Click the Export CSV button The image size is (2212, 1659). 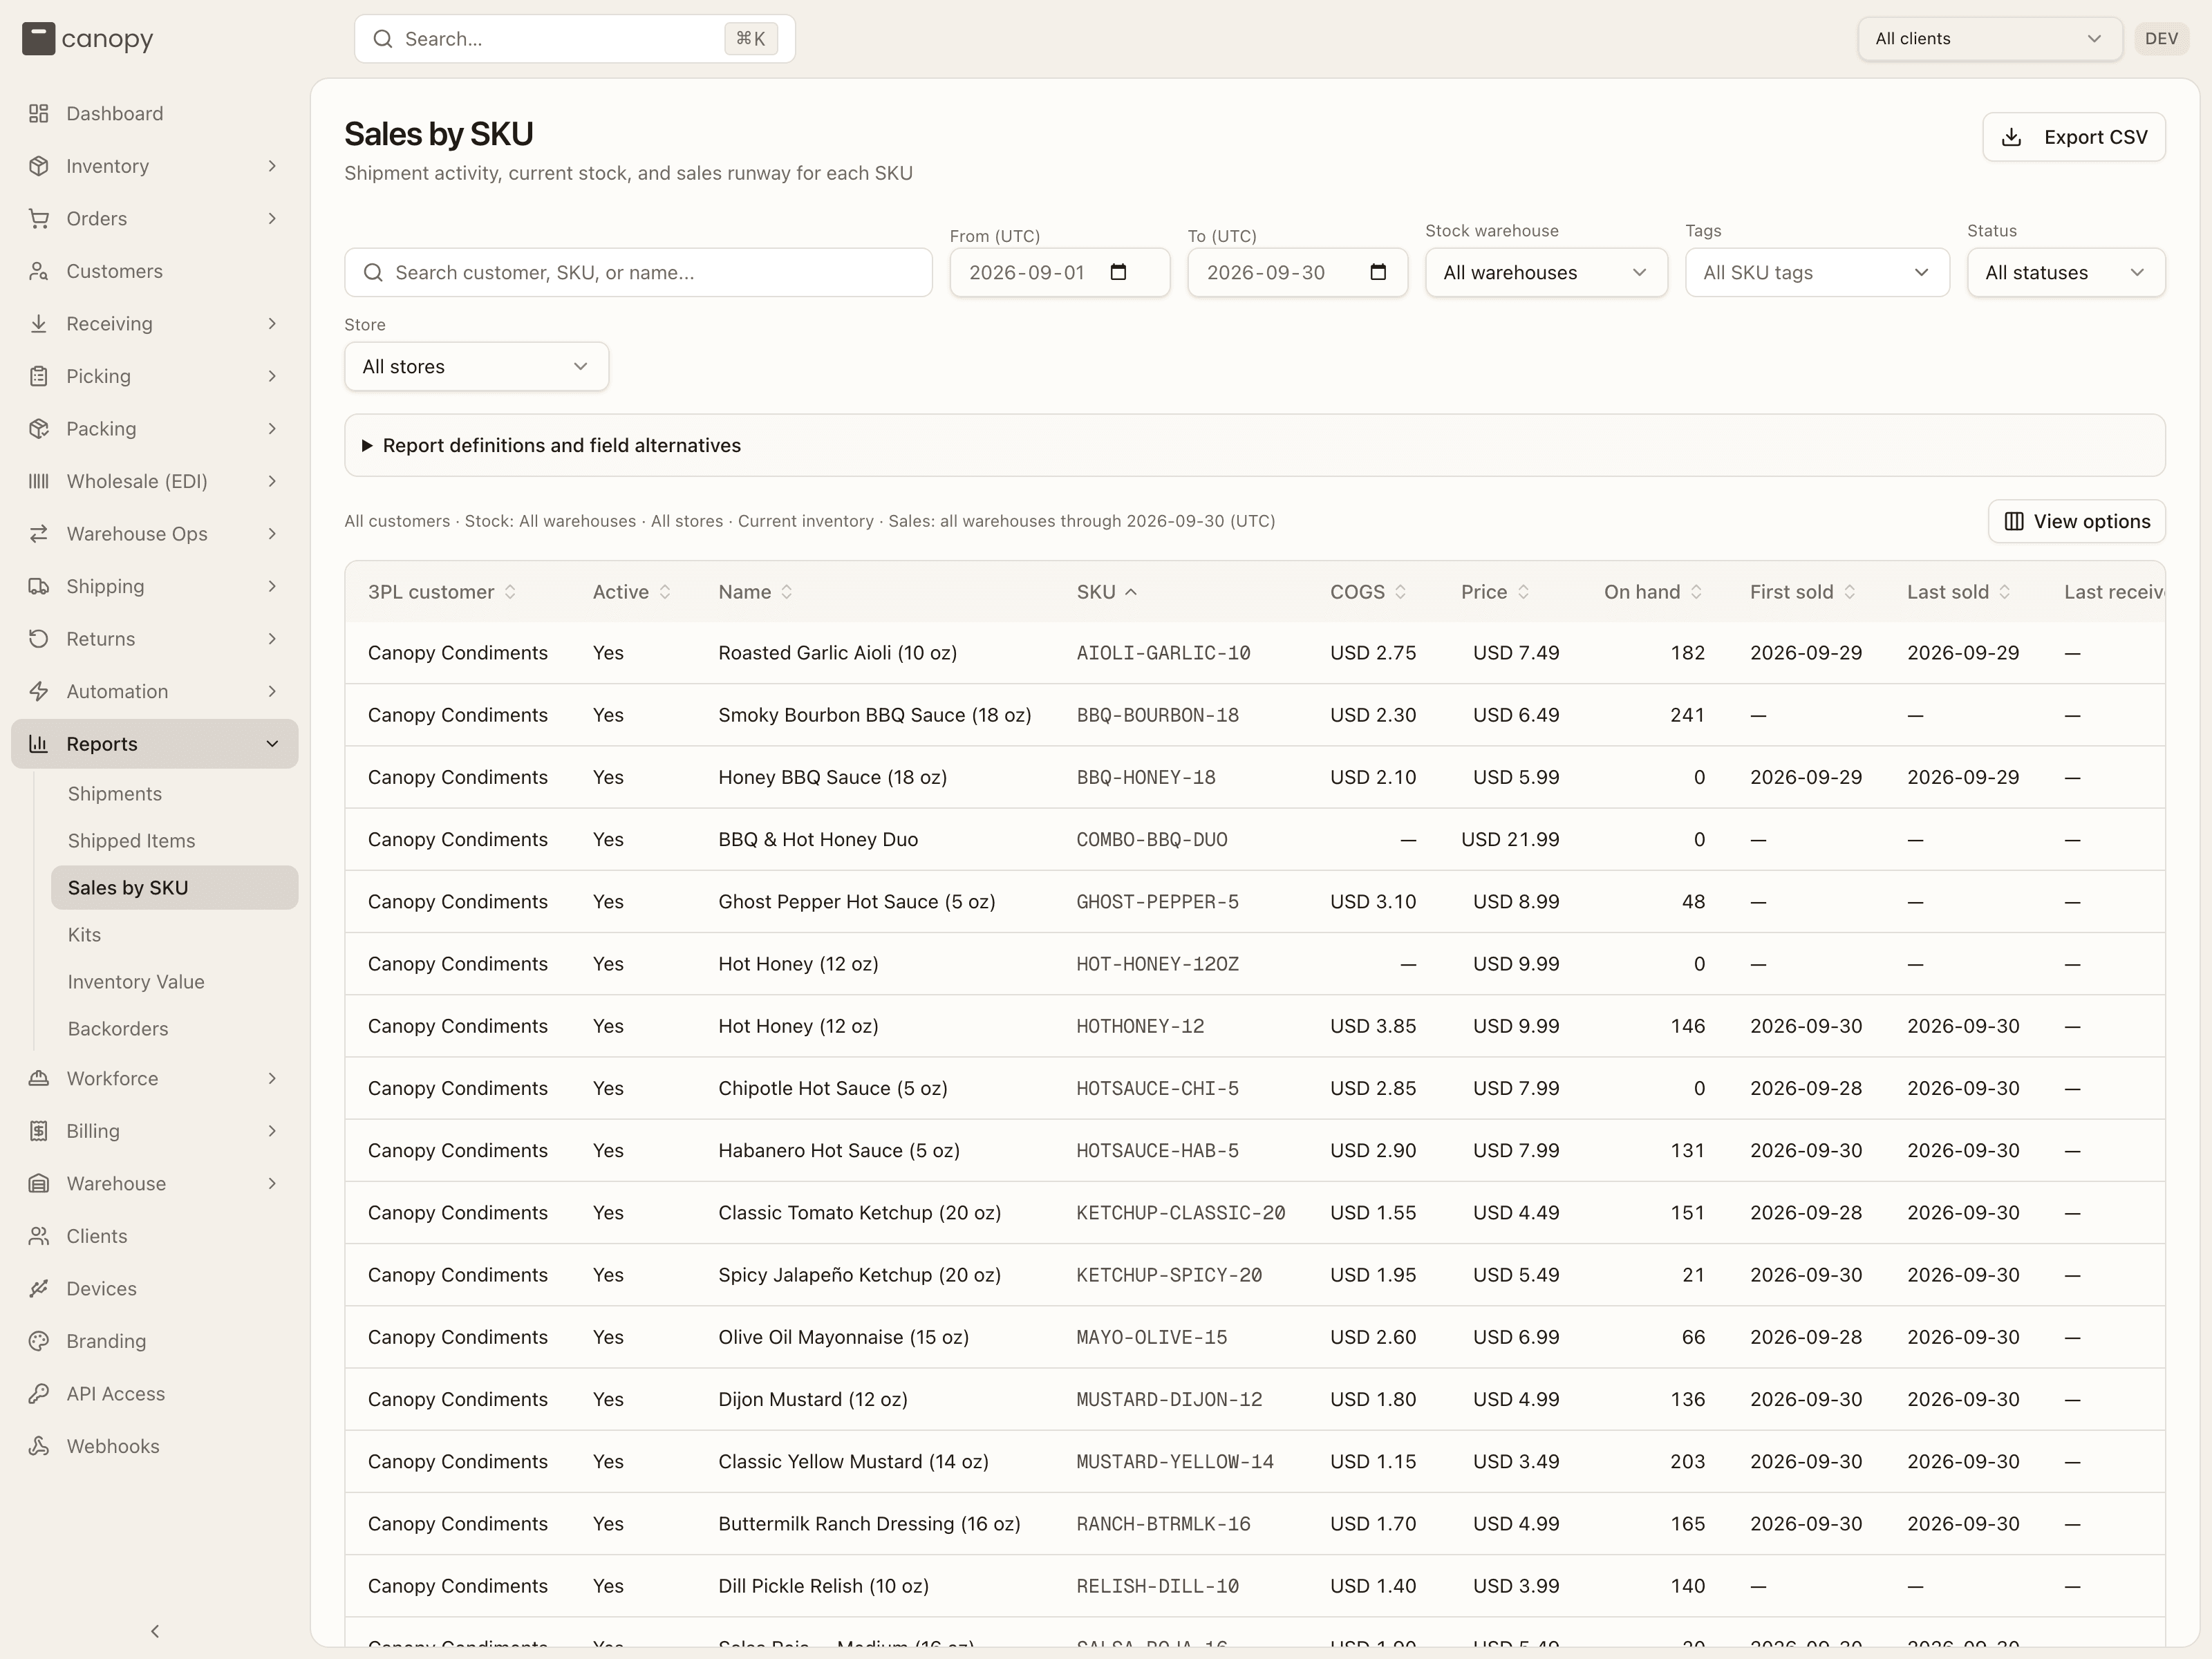2074,137
